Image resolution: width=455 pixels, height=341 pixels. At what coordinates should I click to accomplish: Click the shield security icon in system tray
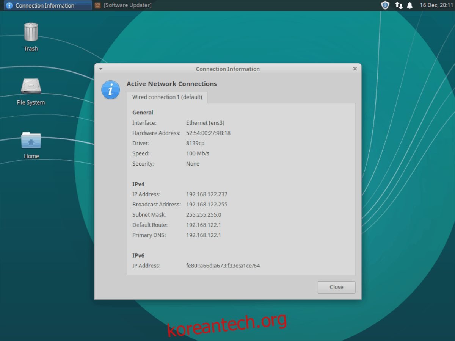point(385,5)
